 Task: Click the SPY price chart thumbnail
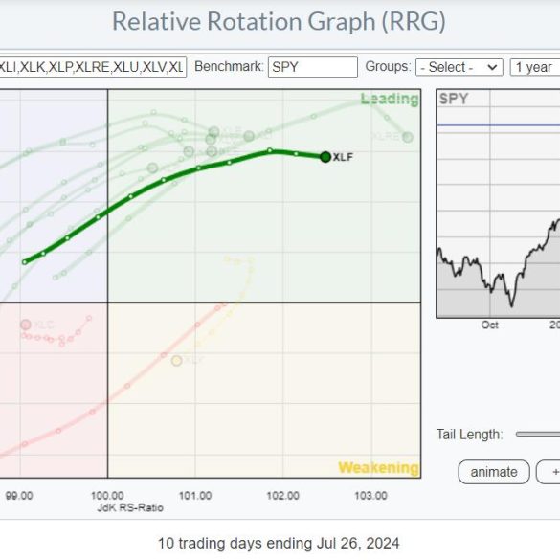point(498,204)
